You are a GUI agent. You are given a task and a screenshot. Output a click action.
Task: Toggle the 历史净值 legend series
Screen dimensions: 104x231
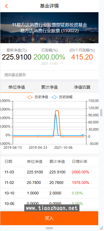point(37,97)
